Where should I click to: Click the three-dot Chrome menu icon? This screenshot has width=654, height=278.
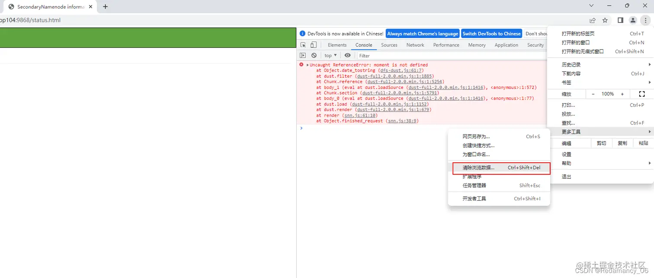point(645,20)
